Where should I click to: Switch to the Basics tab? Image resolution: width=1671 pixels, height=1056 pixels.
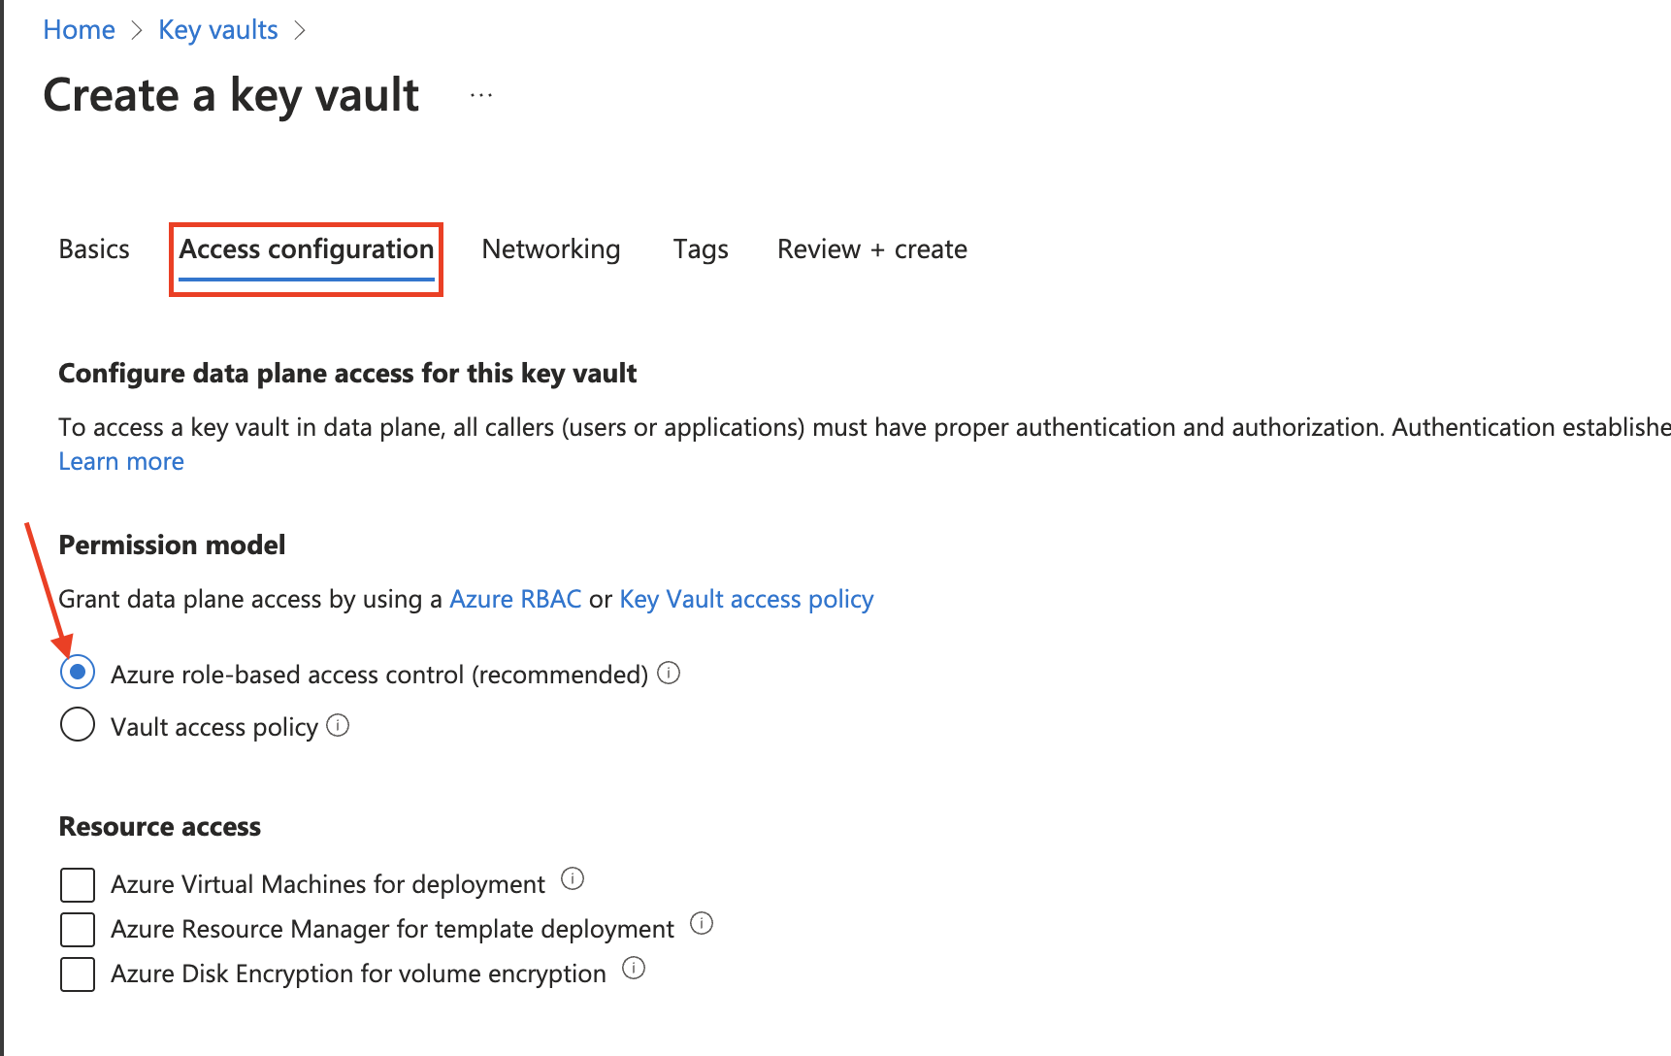(94, 249)
